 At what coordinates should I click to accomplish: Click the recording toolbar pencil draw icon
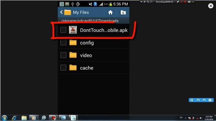point(178,2)
